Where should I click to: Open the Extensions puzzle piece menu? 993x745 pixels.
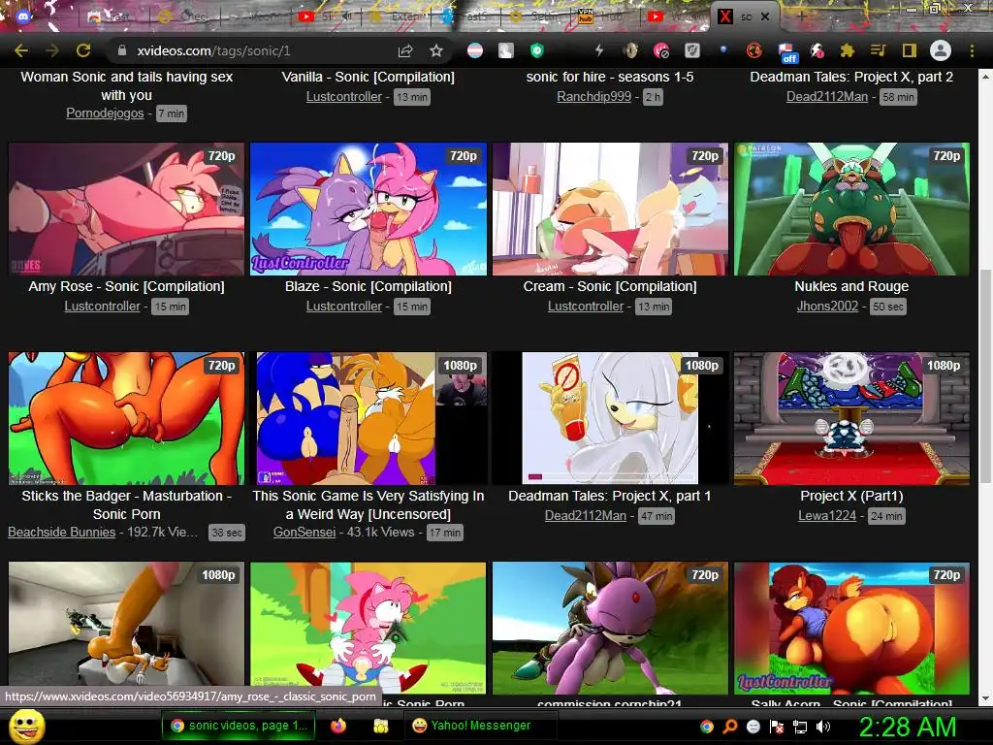point(847,50)
